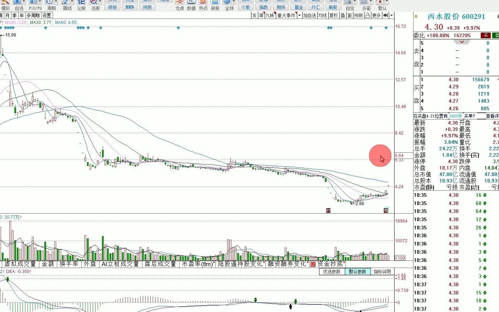Expand the 周期 dropdown arrow
The height and width of the screenshot is (312, 499).
point(56,2)
